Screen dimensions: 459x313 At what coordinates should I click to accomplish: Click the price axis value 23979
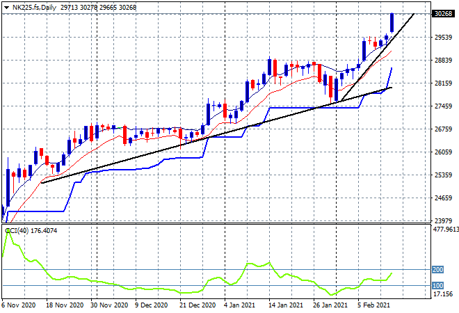tap(443, 220)
